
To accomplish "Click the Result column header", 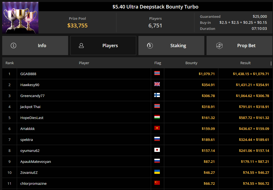I will tap(245, 63).
